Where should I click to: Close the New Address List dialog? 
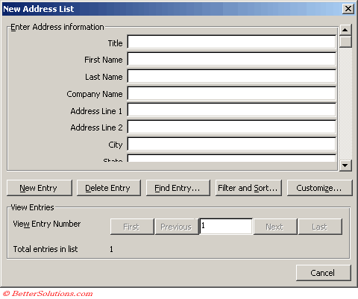pyautogui.click(x=348, y=9)
